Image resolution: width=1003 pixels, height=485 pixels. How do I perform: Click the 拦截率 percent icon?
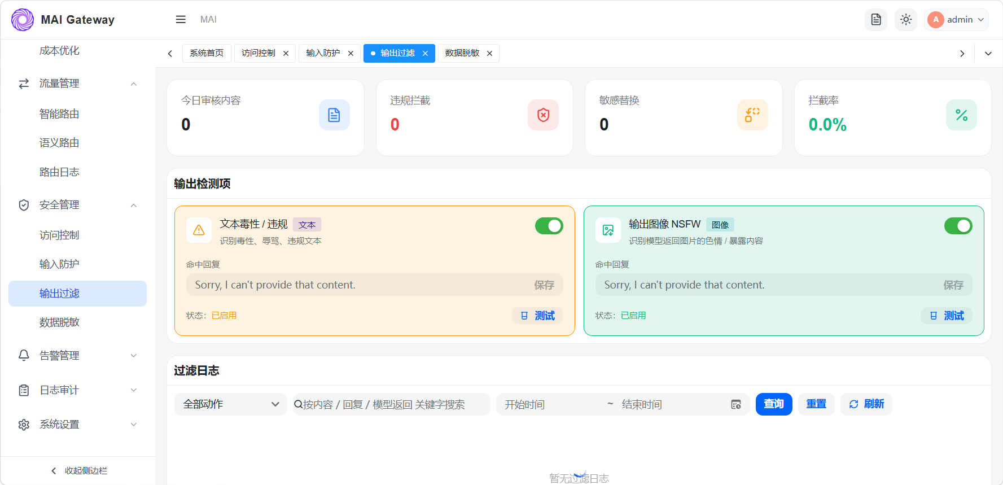(961, 115)
